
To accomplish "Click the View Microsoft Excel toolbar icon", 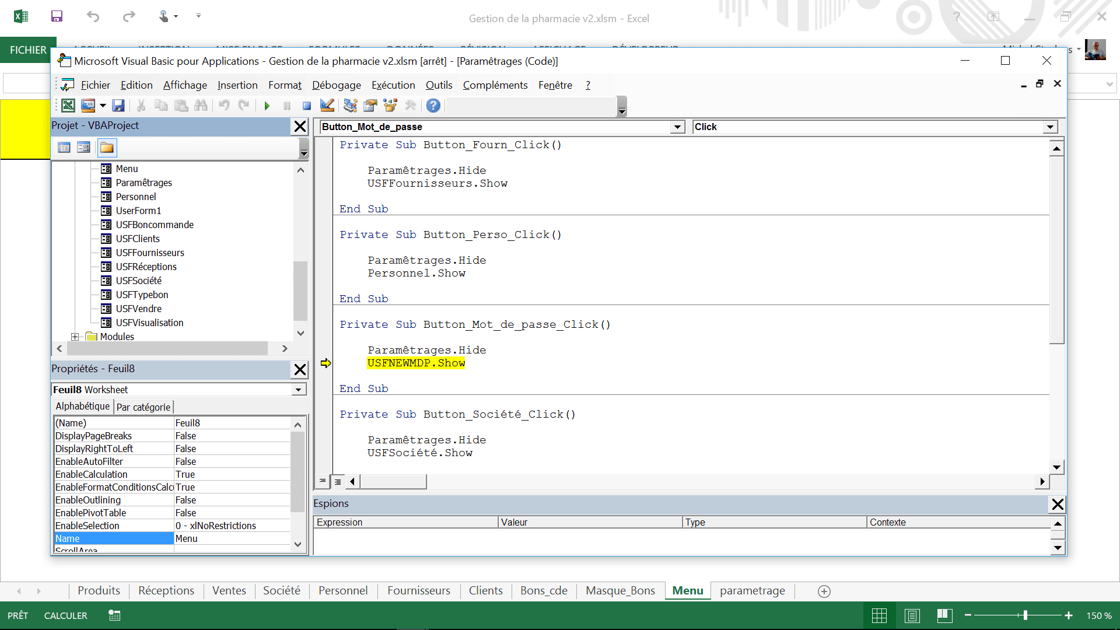I will pyautogui.click(x=68, y=106).
